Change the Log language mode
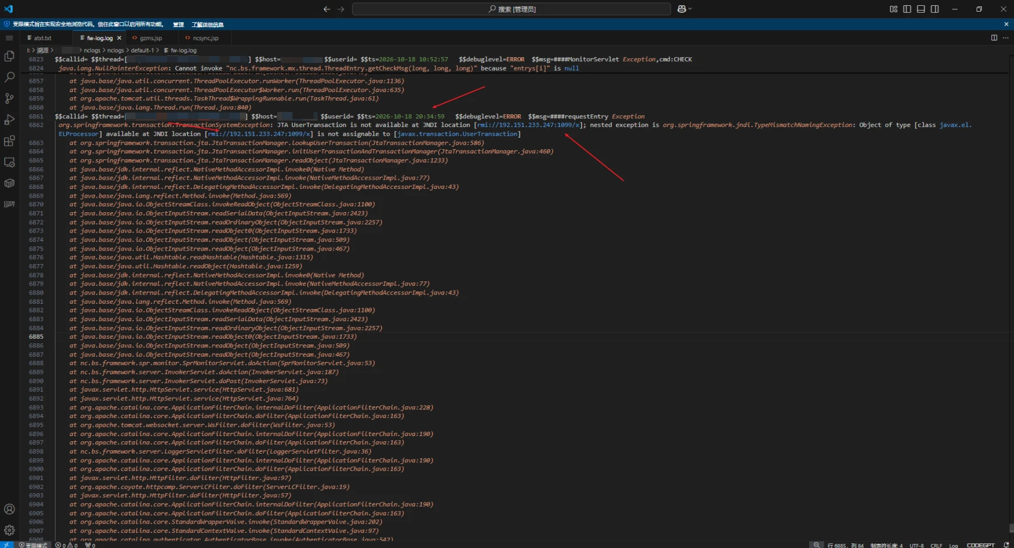The height and width of the screenshot is (548, 1014). [953, 545]
